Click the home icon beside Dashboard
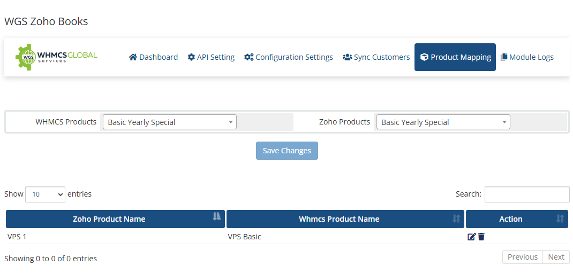The width and height of the screenshot is (573, 273). click(133, 57)
